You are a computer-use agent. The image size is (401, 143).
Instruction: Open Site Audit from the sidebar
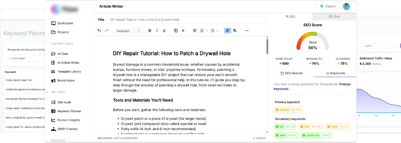64,102
